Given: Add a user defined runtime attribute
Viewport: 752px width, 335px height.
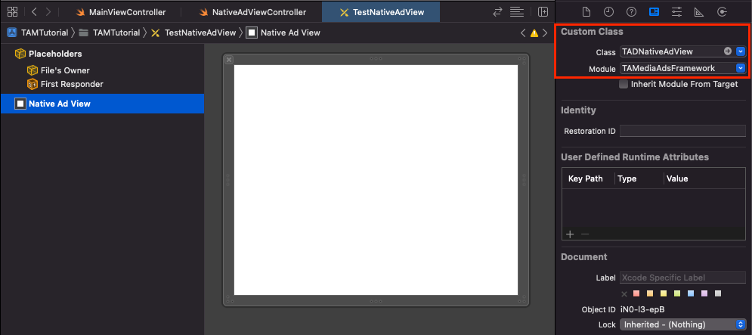Looking at the screenshot, I should tap(570, 234).
